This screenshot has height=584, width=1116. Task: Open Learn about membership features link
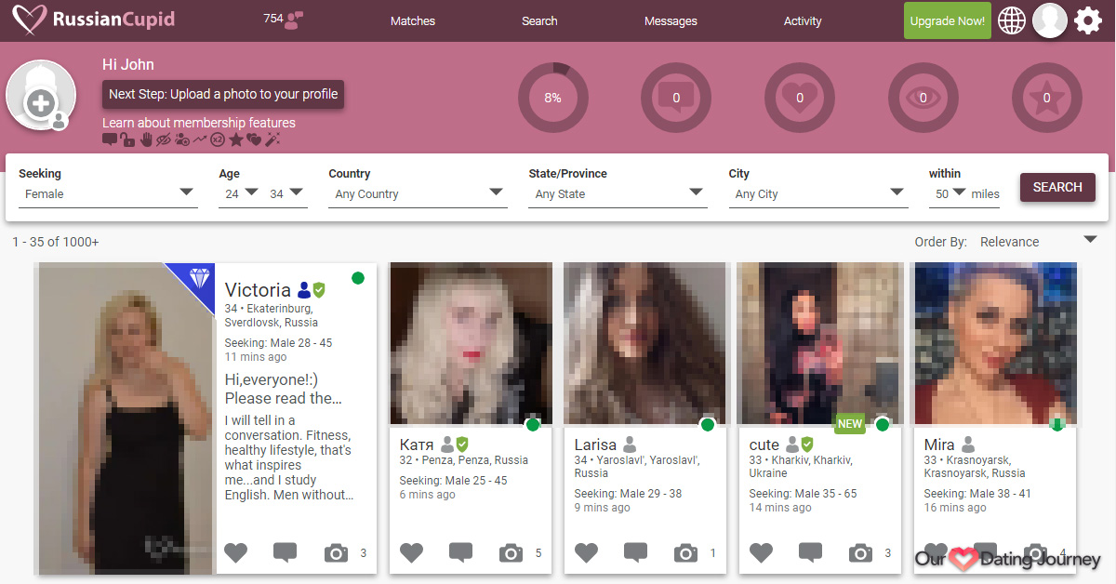[199, 123]
